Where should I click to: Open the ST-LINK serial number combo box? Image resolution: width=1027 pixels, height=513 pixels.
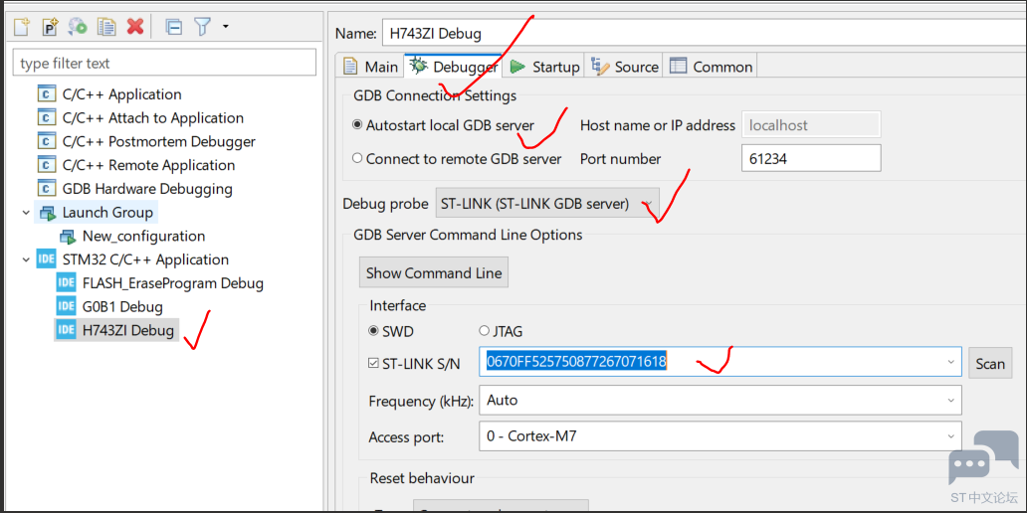(720, 362)
